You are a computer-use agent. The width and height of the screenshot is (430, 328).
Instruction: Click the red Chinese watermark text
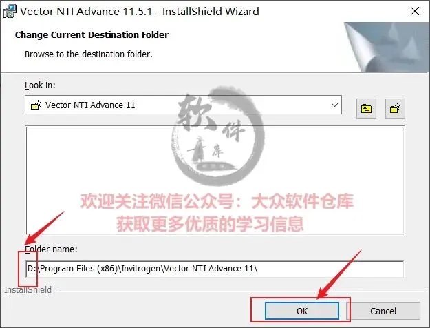click(217, 212)
